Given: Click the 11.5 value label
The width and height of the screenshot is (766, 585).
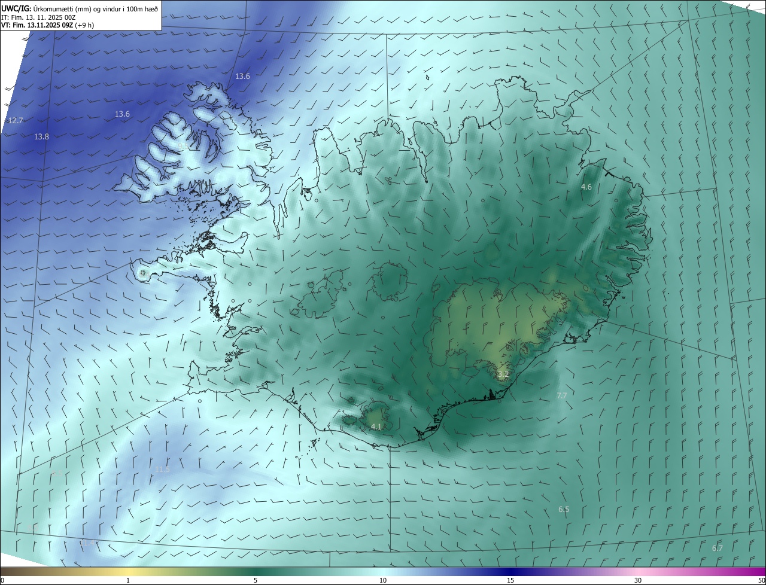Looking at the screenshot, I should tap(162, 470).
